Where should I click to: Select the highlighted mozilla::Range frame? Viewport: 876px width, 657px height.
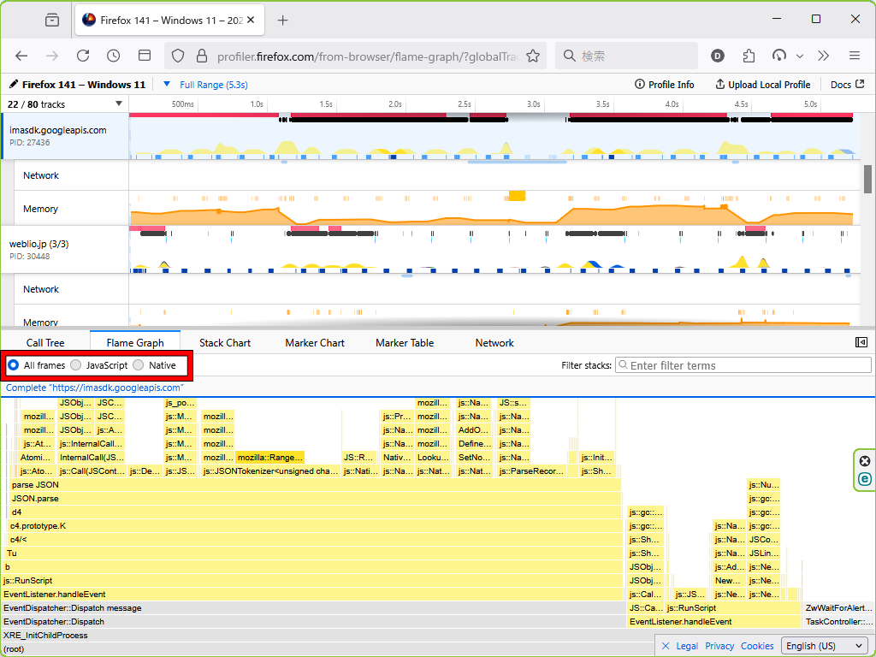click(269, 458)
